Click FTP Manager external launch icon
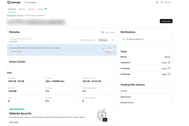The width and height of the screenshot is (189, 126). coord(169,74)
